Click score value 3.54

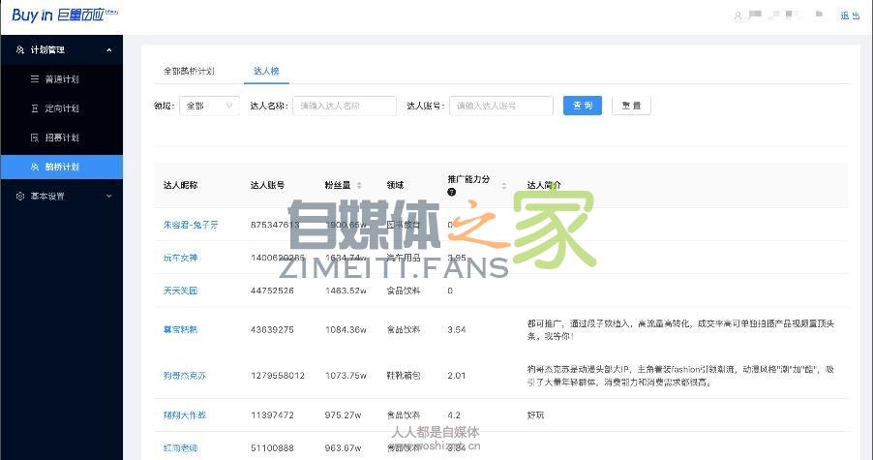click(457, 329)
